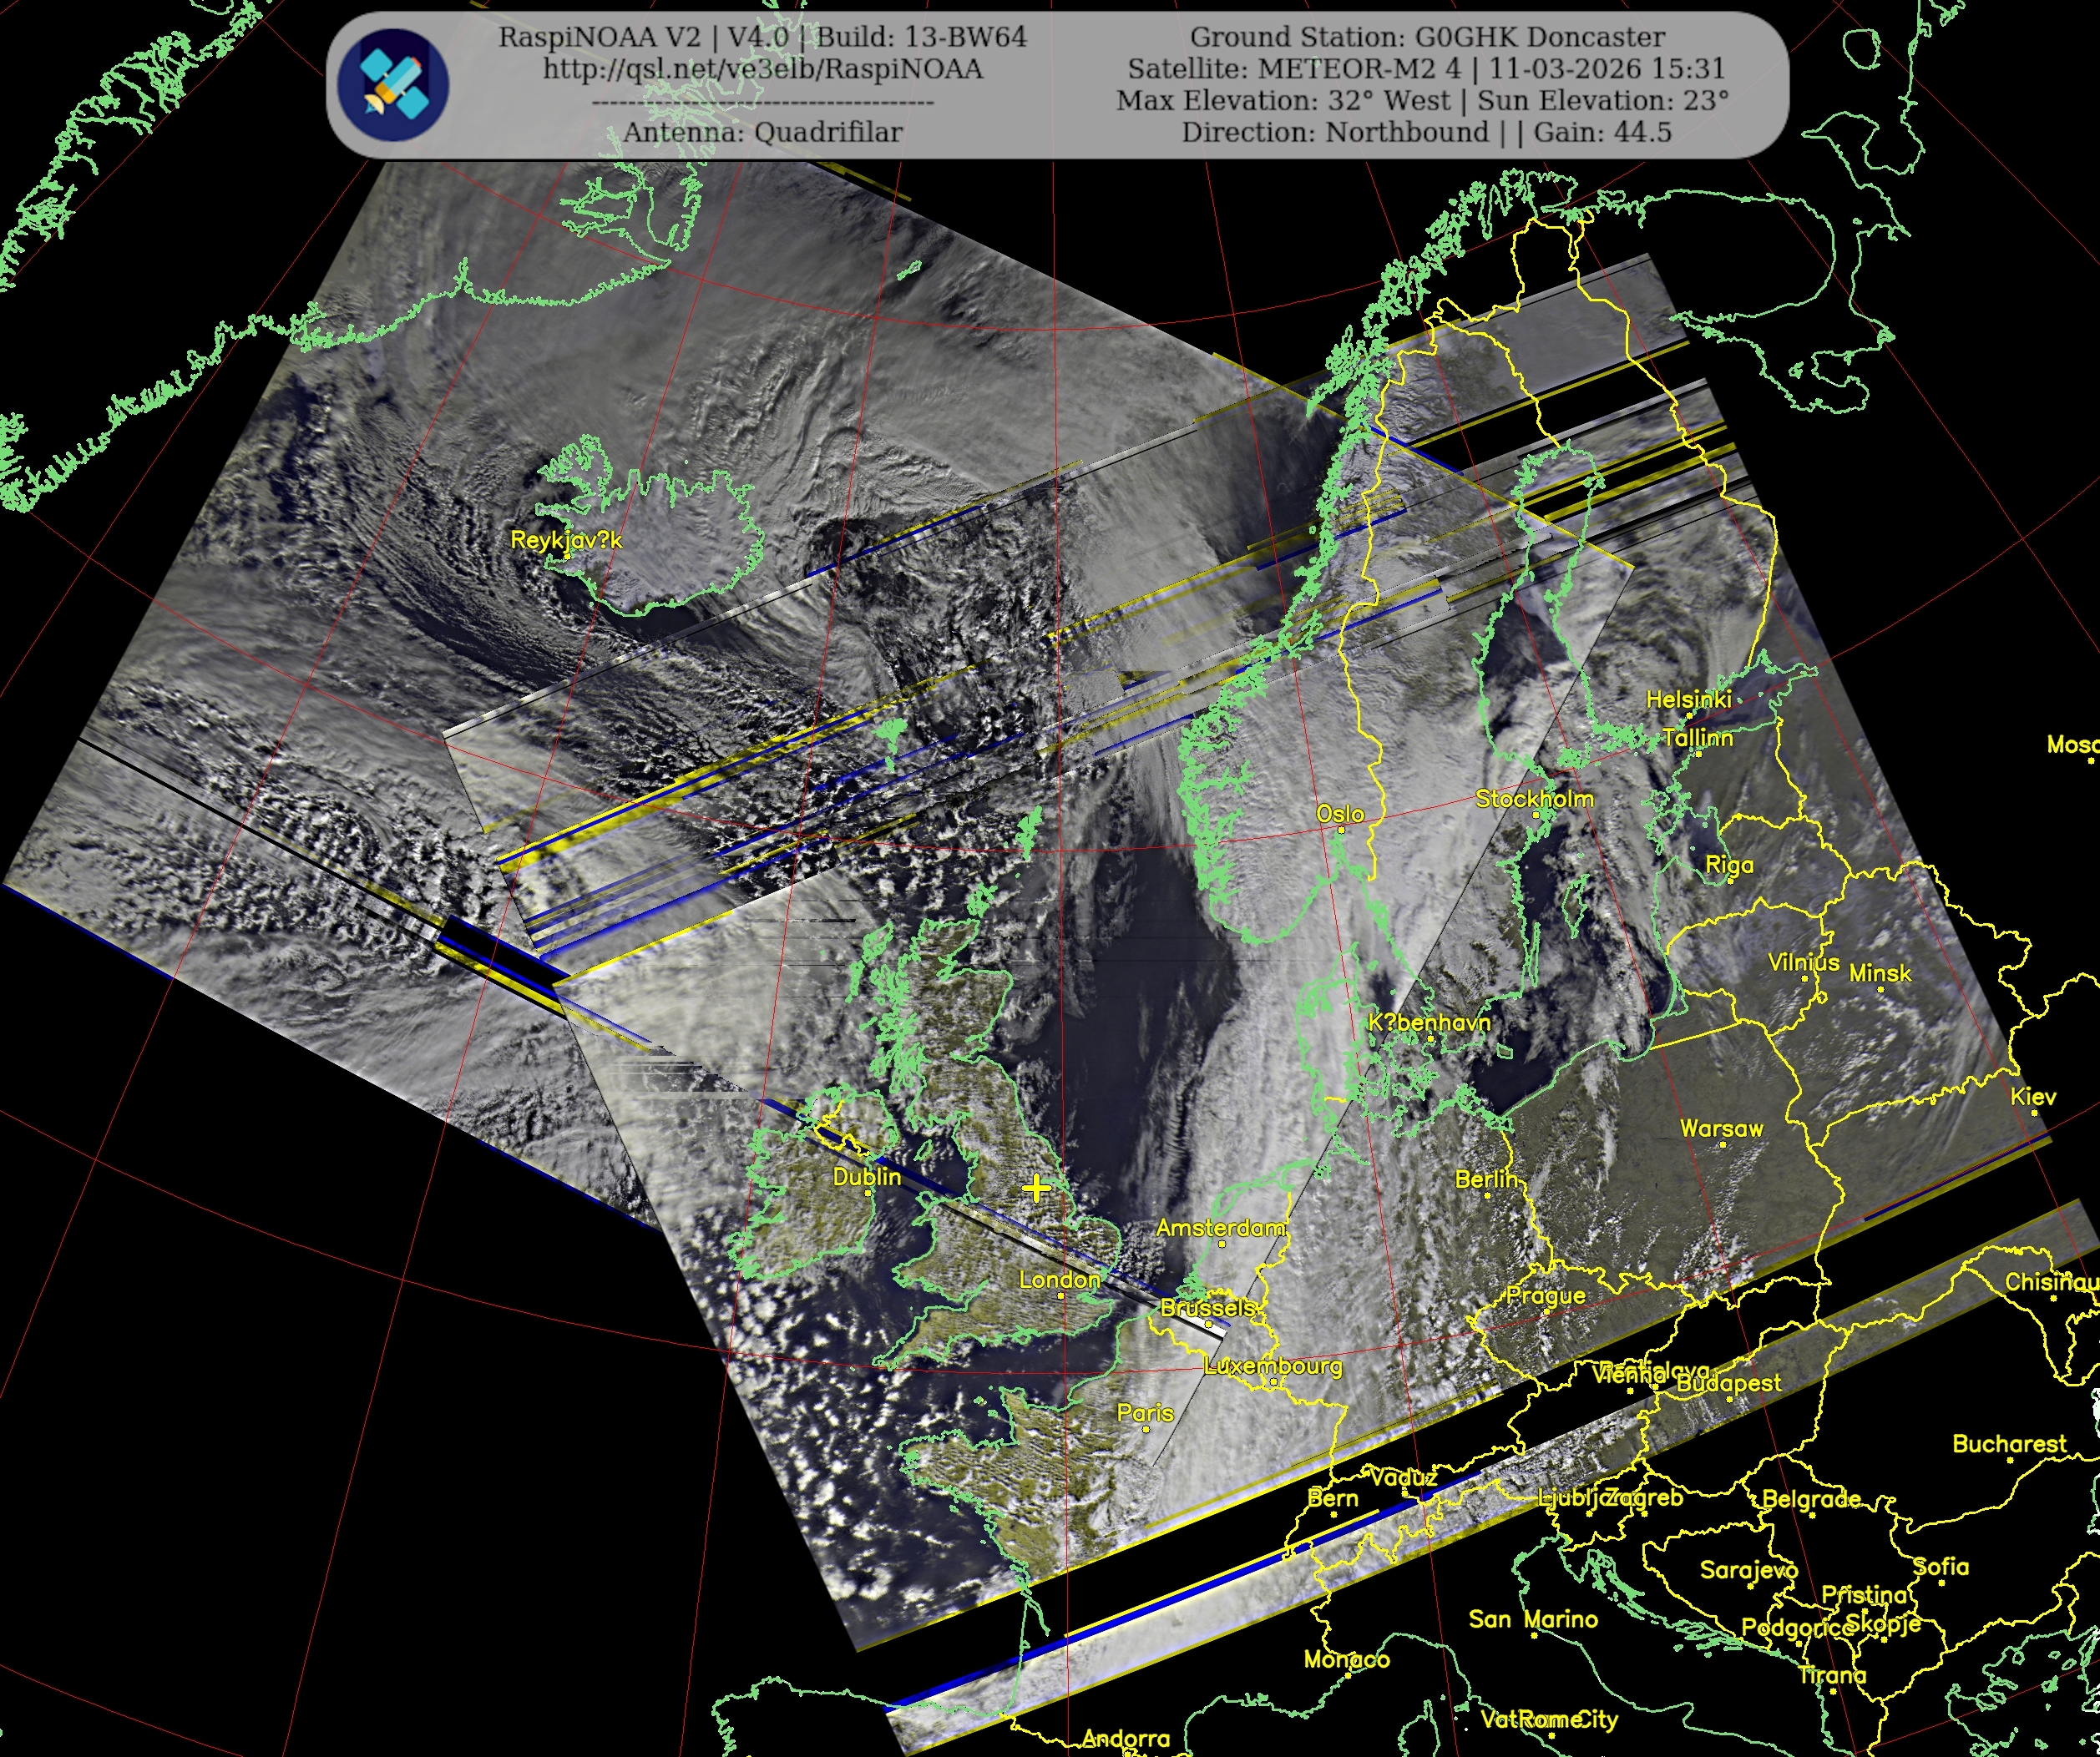Select the Helsinki city label
Image resolution: width=2100 pixels, height=1757 pixels.
pyautogui.click(x=1688, y=699)
